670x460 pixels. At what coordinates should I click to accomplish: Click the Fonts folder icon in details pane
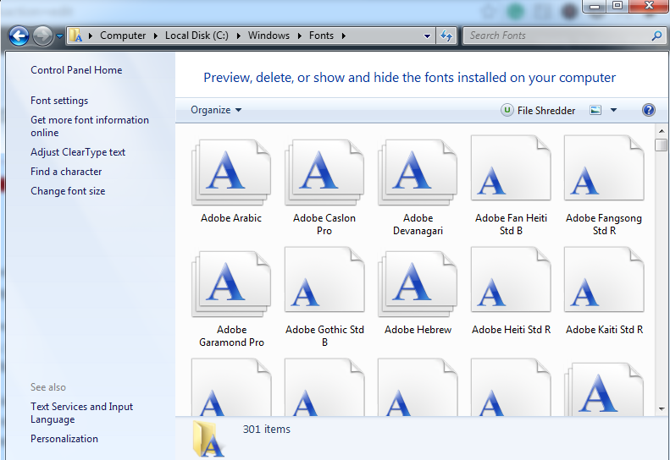[208, 439]
